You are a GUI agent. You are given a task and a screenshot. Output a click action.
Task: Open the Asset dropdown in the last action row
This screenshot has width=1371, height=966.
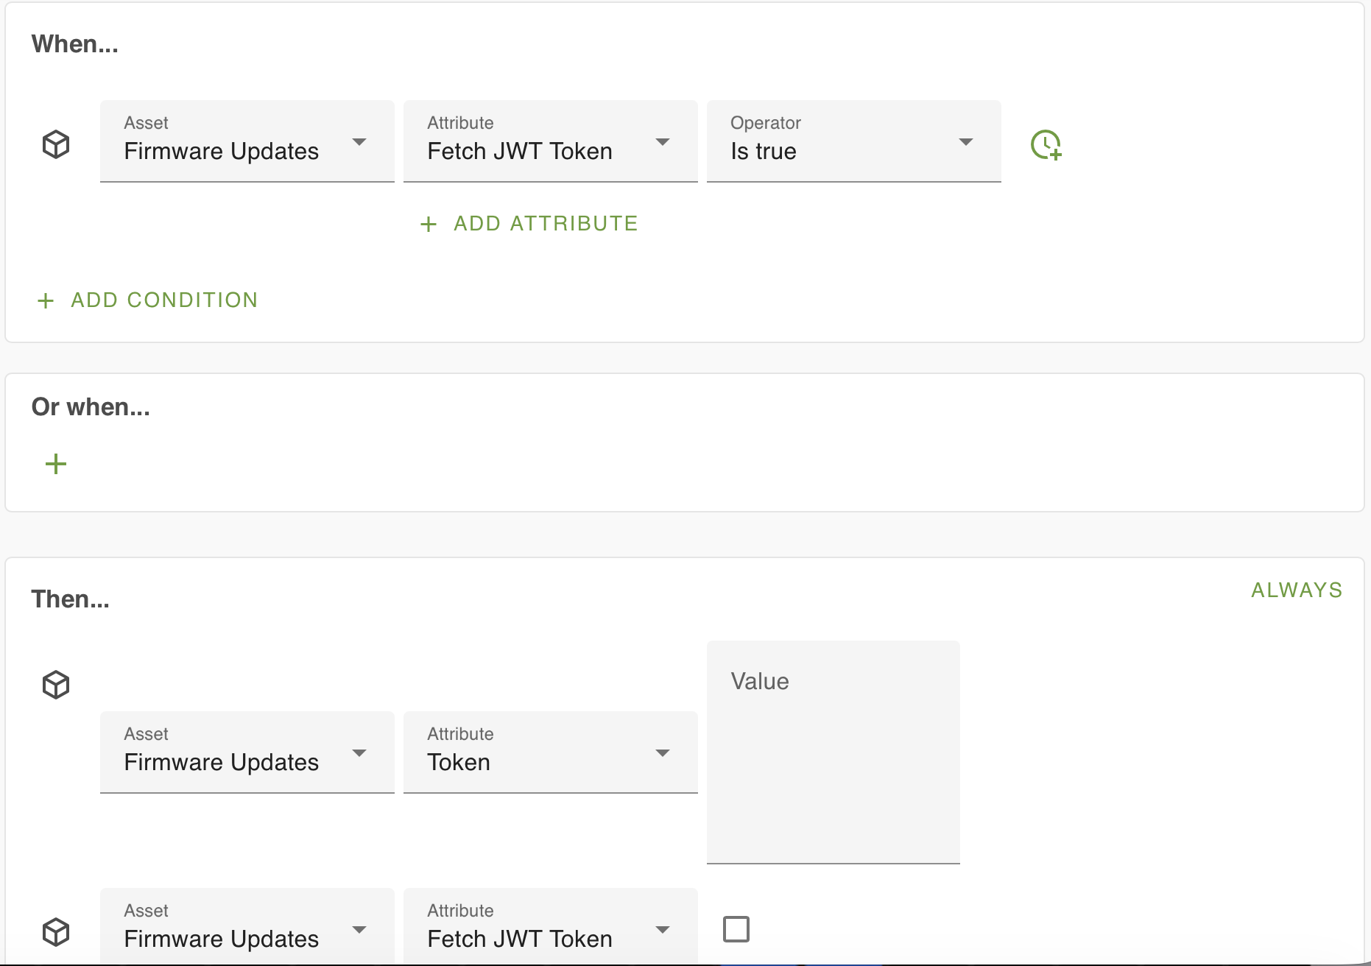tap(247, 928)
